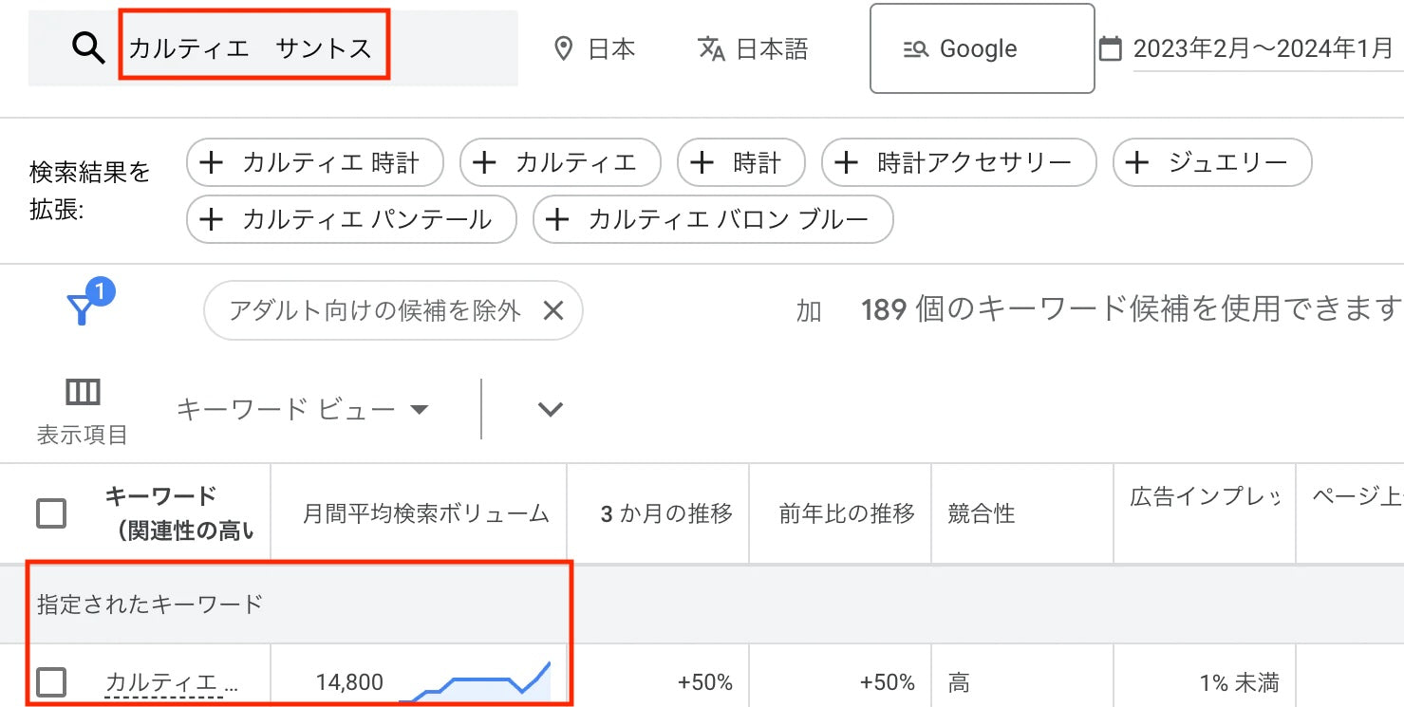Add 時計 to broaden search
This screenshot has width=1404, height=707.
[x=741, y=163]
